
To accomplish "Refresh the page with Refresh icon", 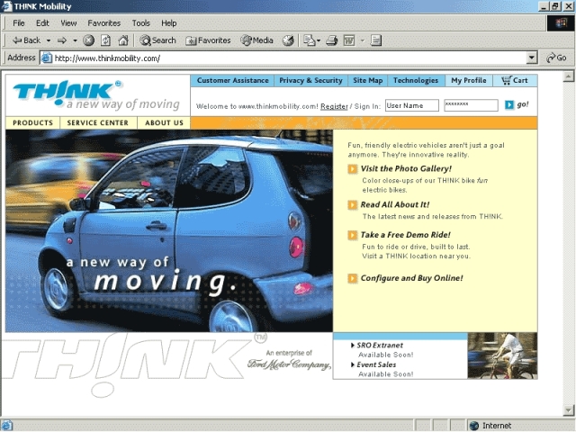I will pyautogui.click(x=106, y=40).
